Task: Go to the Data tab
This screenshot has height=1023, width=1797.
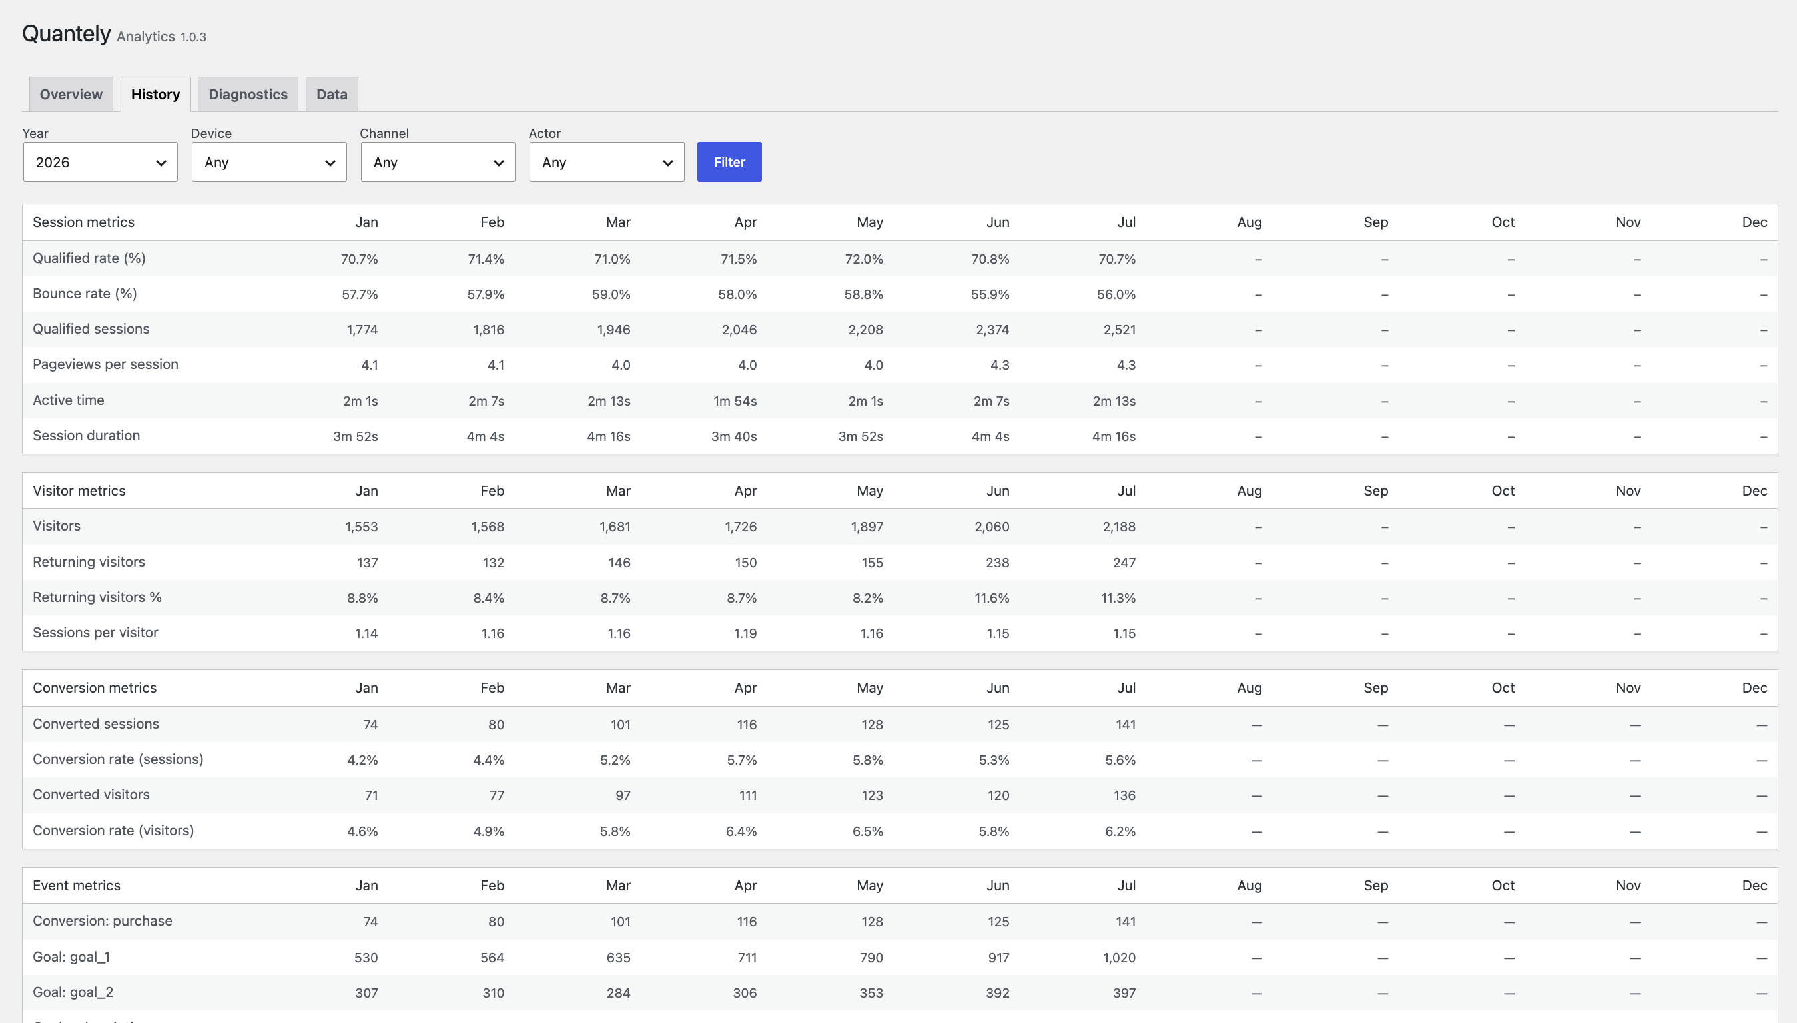Action: coord(332,94)
